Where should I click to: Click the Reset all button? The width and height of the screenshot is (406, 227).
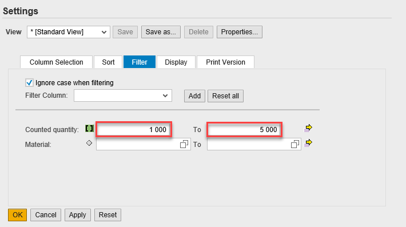(x=225, y=96)
